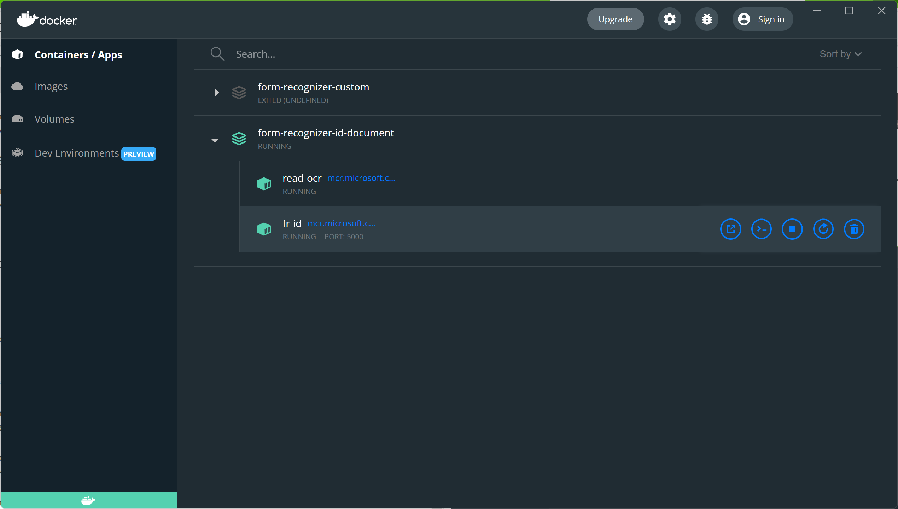Image resolution: width=898 pixels, height=509 pixels.
Task: Go to the Images section
Action: (x=51, y=86)
